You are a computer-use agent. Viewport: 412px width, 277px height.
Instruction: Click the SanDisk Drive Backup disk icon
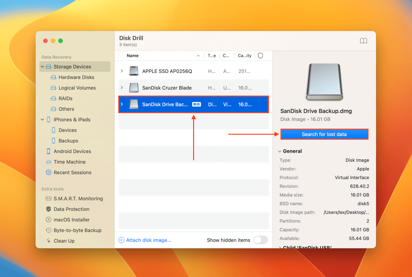point(134,105)
